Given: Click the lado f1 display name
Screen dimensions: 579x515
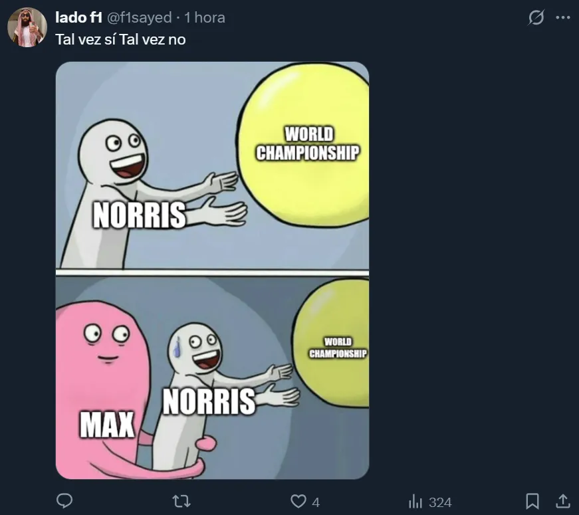Looking at the screenshot, I should [x=78, y=17].
